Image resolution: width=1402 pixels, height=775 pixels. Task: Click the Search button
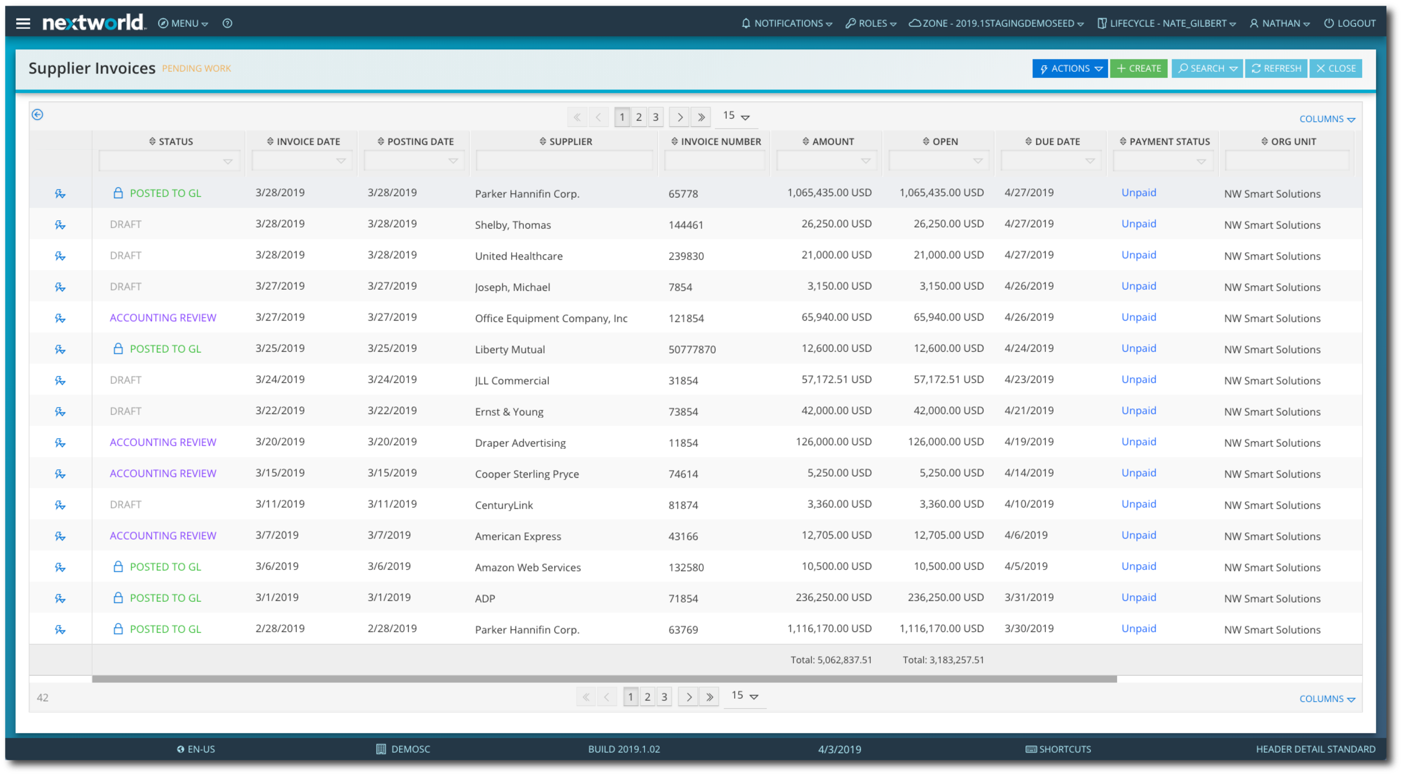coord(1207,68)
